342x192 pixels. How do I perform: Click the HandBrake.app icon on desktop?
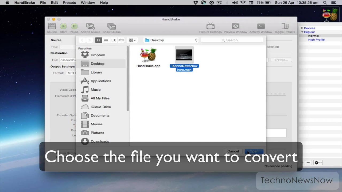pos(330,15)
